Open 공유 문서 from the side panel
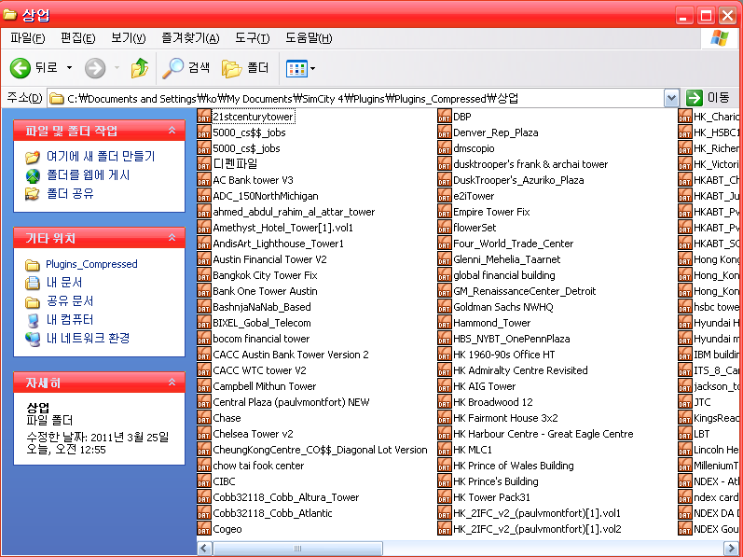743x557 pixels. [x=70, y=301]
